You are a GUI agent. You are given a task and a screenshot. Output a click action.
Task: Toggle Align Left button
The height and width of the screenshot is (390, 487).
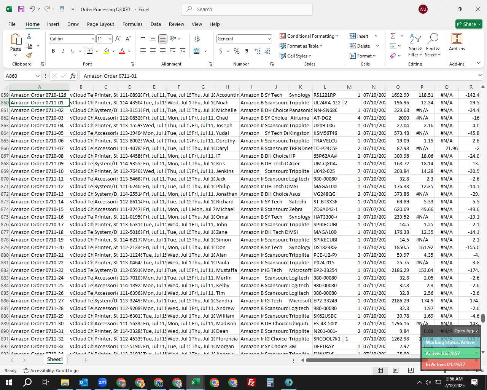143,51
